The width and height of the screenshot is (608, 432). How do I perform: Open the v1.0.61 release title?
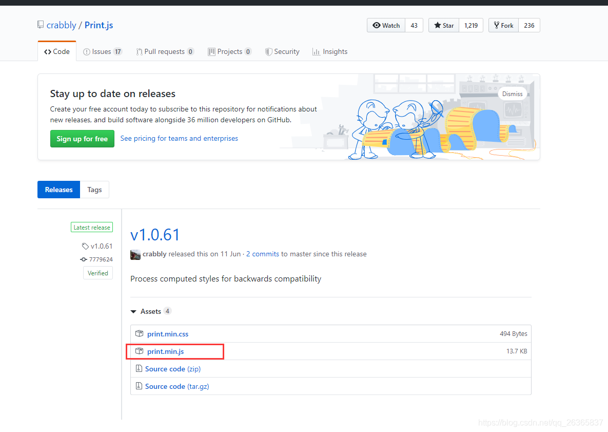(155, 235)
